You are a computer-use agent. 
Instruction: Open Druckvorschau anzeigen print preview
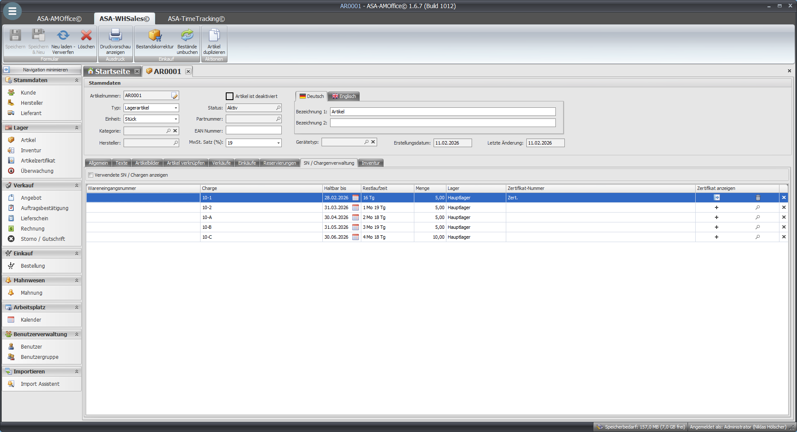(x=115, y=36)
